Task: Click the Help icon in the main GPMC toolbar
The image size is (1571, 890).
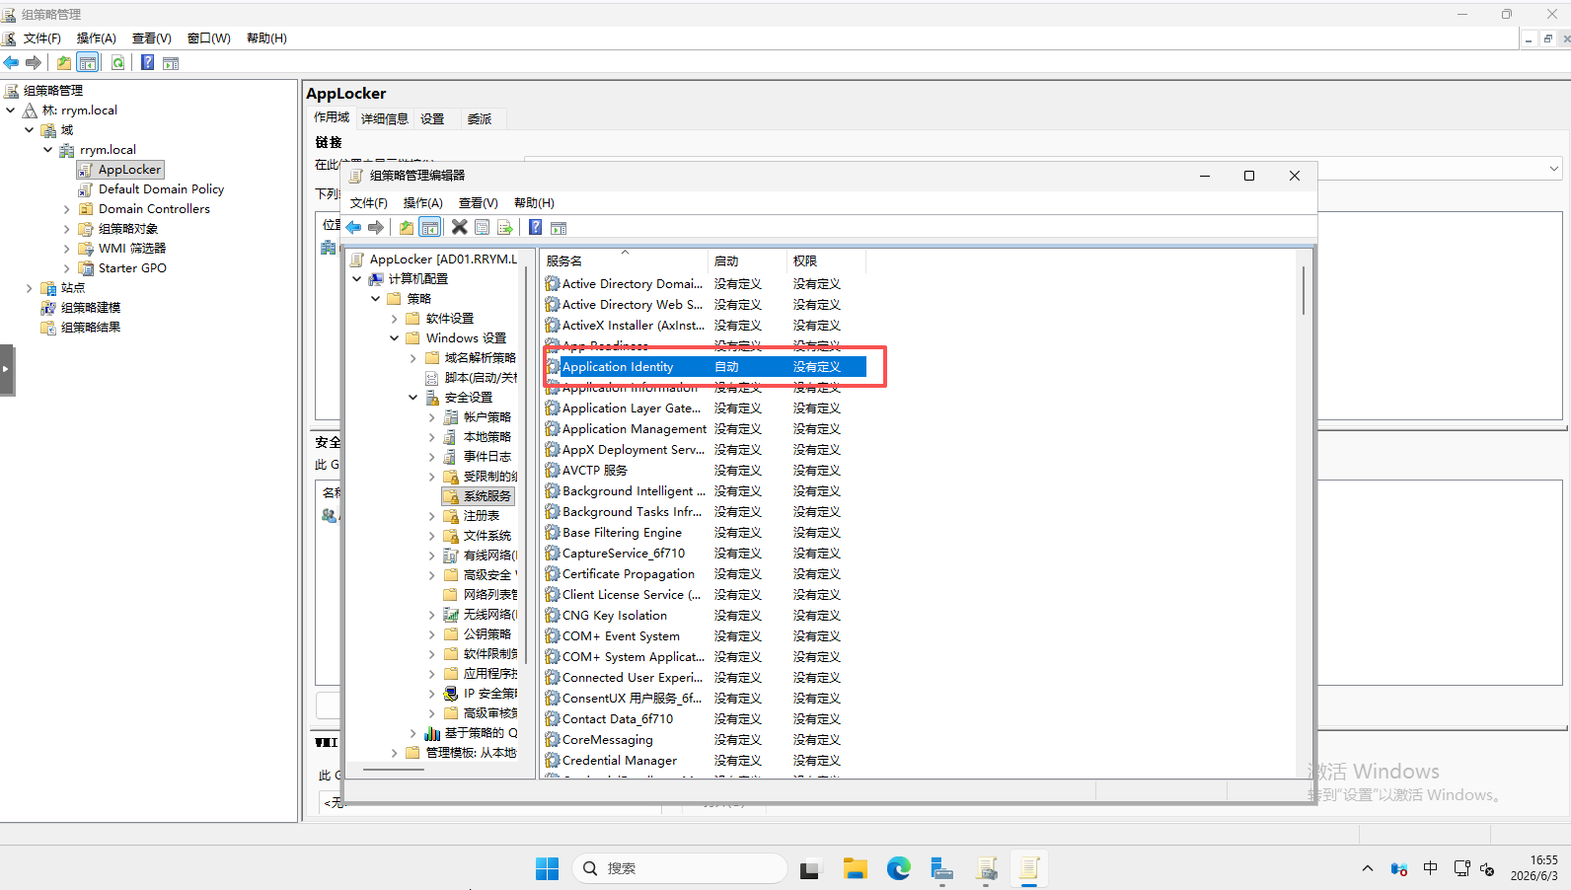Action: [x=147, y=63]
